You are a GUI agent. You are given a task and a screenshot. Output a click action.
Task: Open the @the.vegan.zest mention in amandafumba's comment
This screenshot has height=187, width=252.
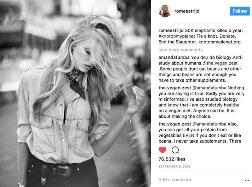pos(220,63)
